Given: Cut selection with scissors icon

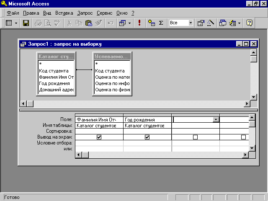Looking at the screenshot, I should (69, 23).
